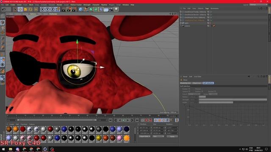Screen dimensions: 271x152
Task: Adjust the Width slider bar
Action: 233,102
